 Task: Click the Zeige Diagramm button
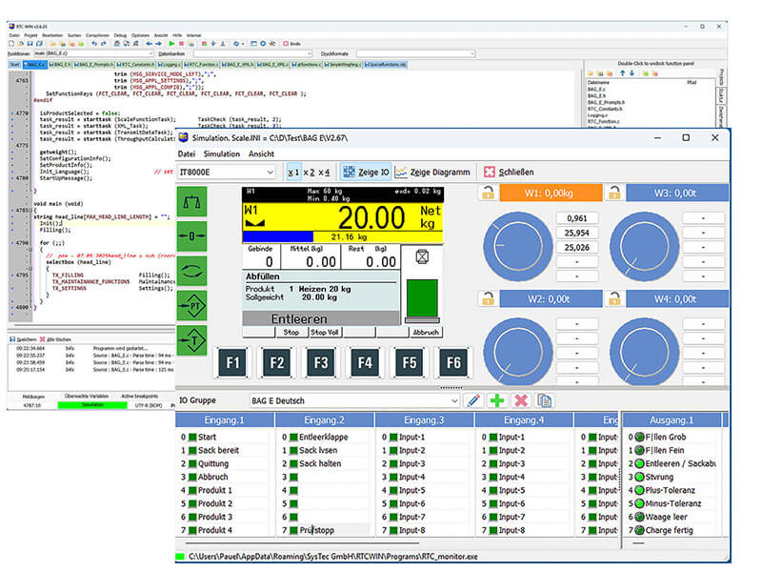point(434,173)
